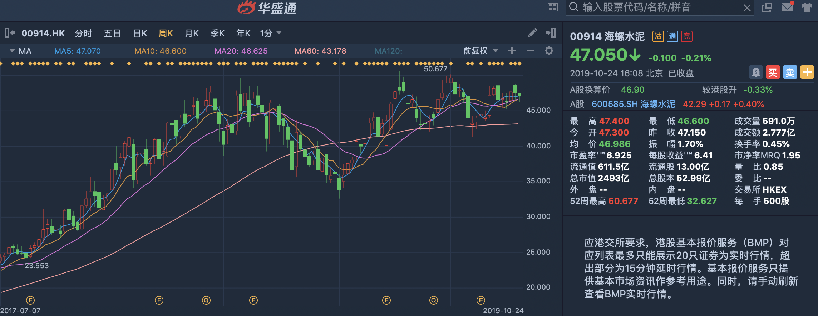Viewport: 818px width, 316px height.
Task: Switch to the 日K tab
Action: (x=140, y=34)
